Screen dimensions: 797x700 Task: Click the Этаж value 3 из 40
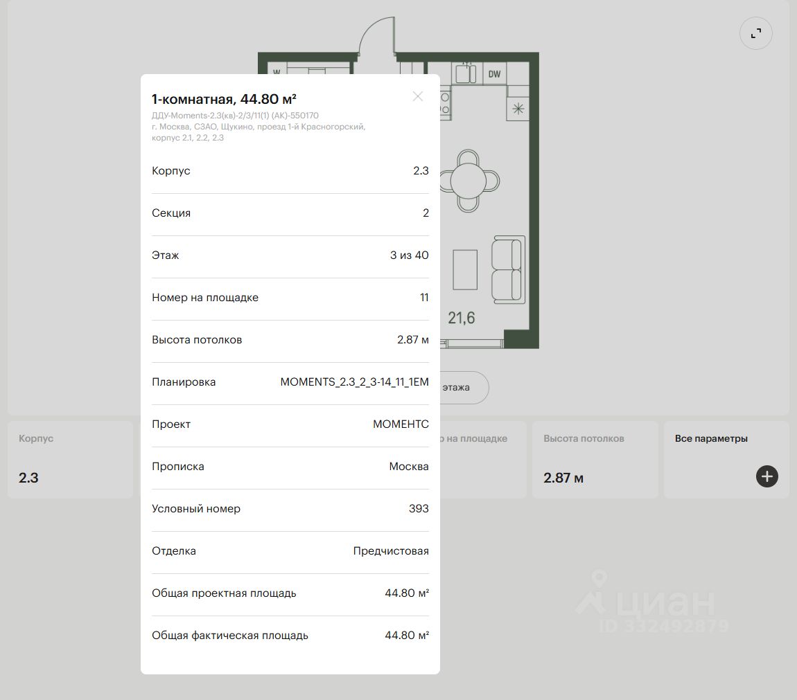coord(409,255)
